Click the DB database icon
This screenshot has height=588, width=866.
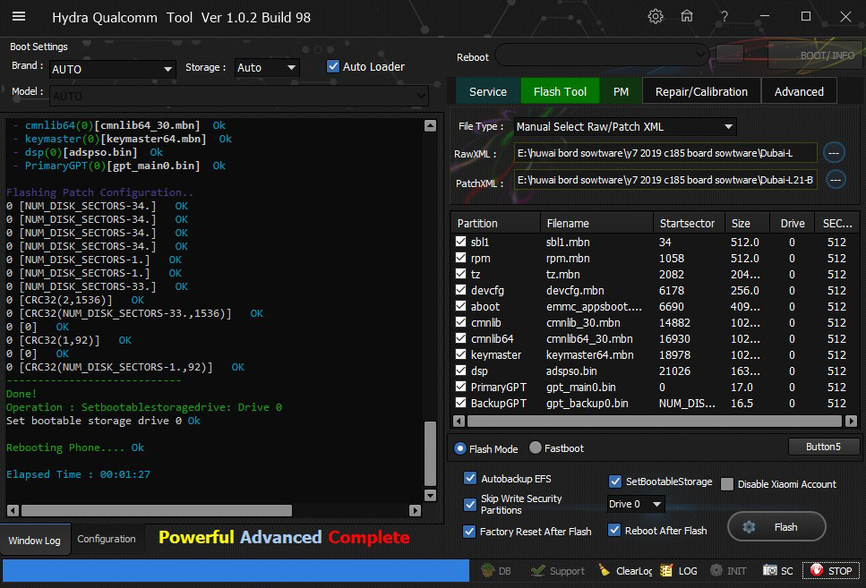tap(496, 570)
